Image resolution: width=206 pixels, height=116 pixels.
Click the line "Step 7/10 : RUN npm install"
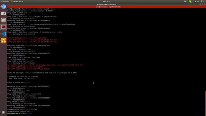tap(20, 61)
